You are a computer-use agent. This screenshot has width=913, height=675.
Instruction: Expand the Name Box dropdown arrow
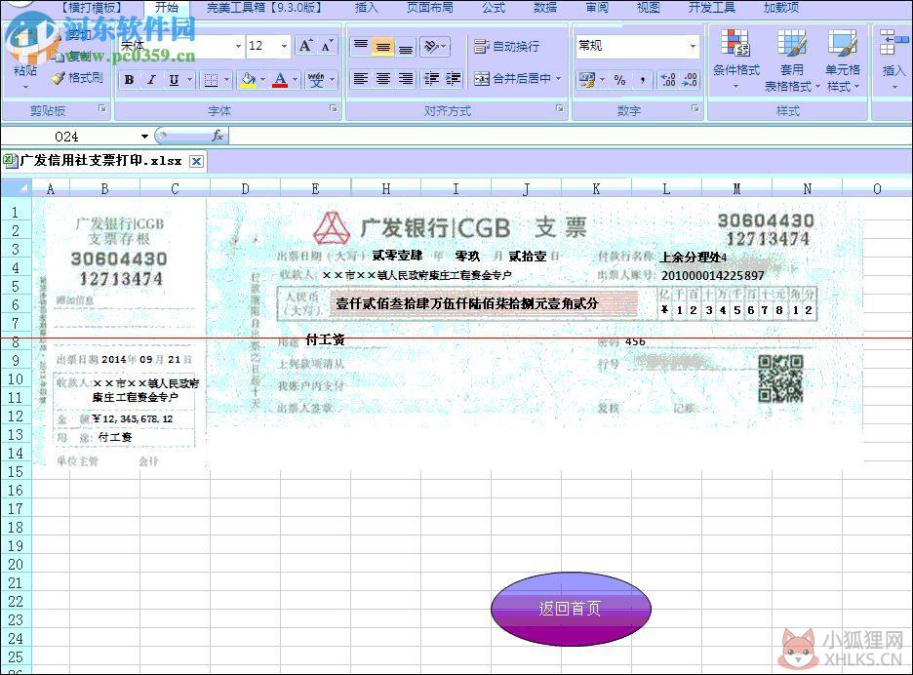click(x=144, y=137)
